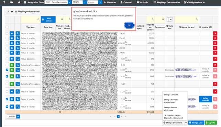Viewport: 221px width, 127px height.
Task: Delete the Fattura d'acconto row with red X
Action: point(215,59)
